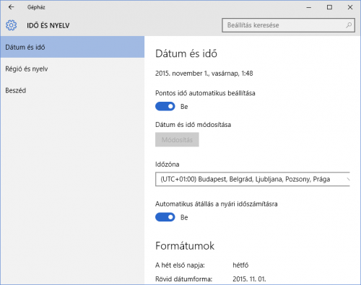Open Régió és nyelv section
Image resolution: width=361 pixels, height=285 pixels.
click(x=72, y=69)
